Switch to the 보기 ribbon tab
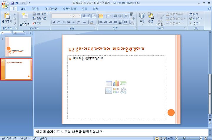Image resolution: width=212 pixels, height=140 pixels. (x=95, y=9)
